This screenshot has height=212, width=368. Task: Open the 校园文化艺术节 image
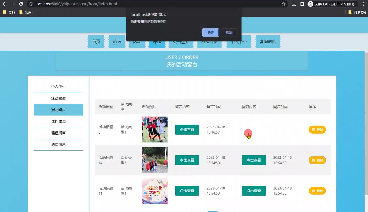tap(155, 191)
